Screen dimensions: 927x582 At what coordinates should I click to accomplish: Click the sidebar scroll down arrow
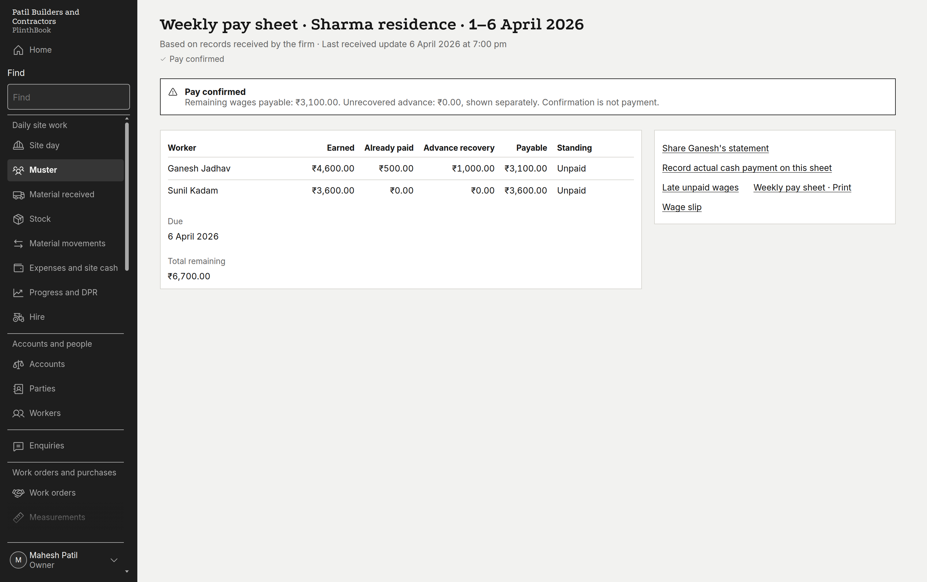(x=127, y=572)
